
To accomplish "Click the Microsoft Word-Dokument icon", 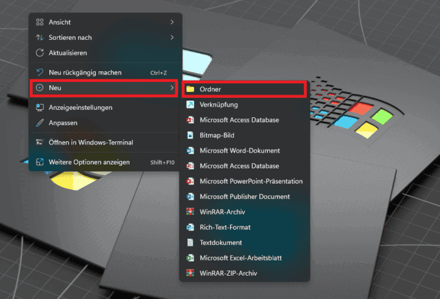I will click(190, 150).
